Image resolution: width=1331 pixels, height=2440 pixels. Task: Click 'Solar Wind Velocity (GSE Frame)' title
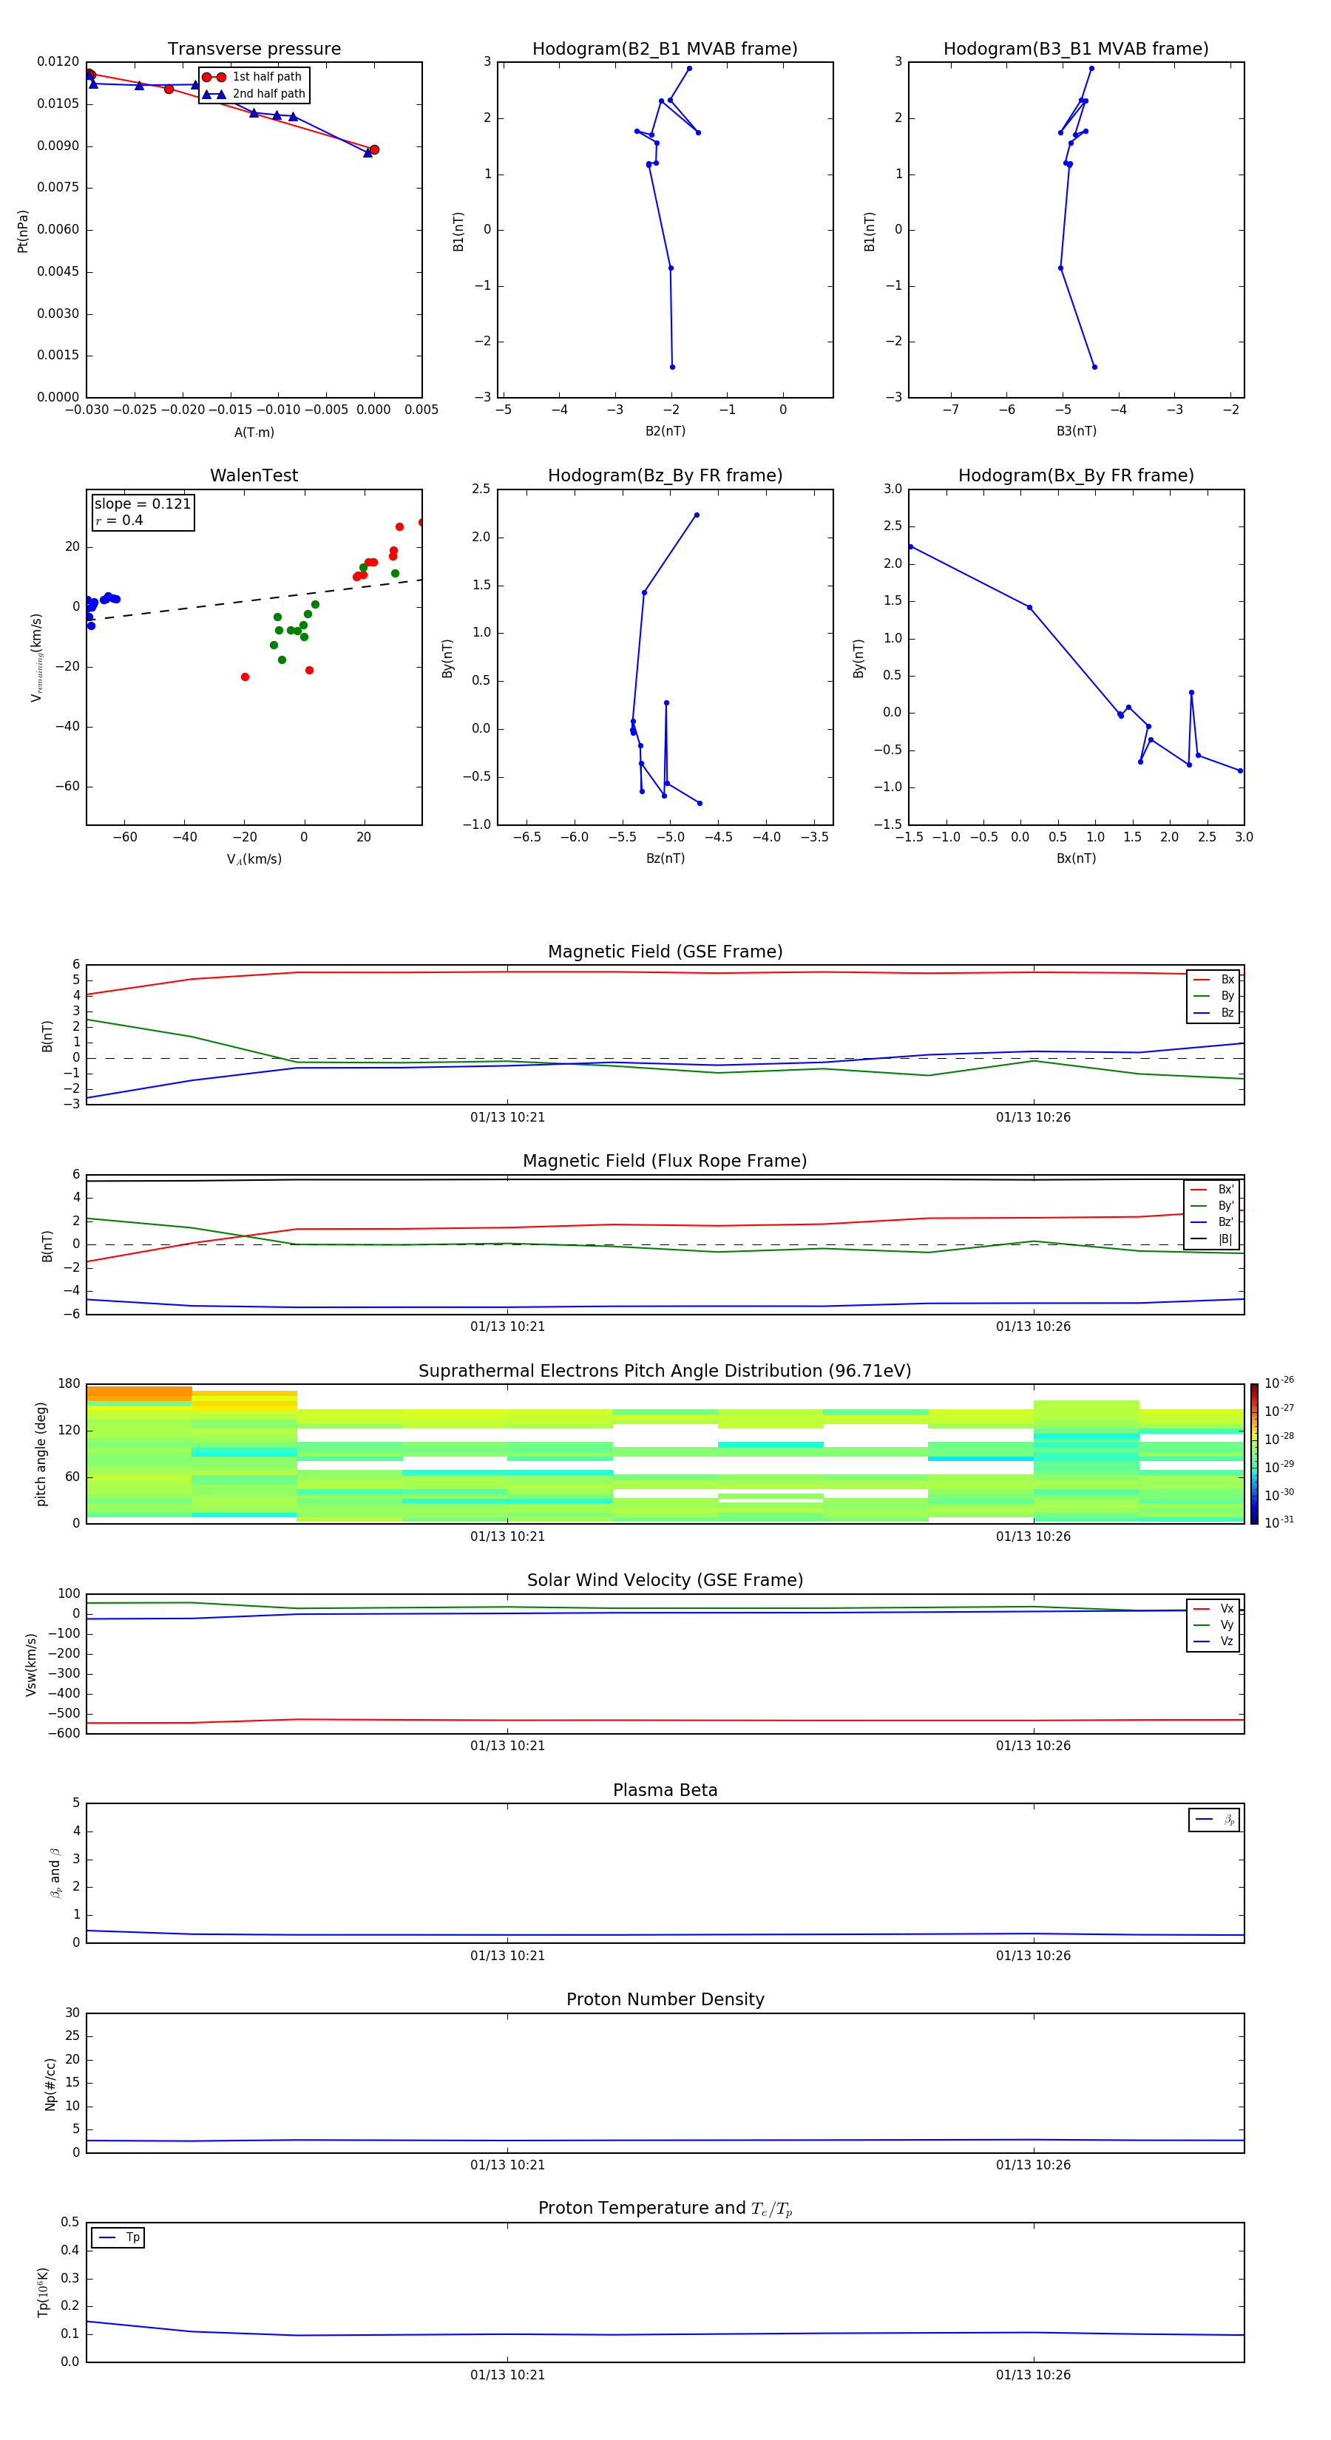click(665, 1580)
